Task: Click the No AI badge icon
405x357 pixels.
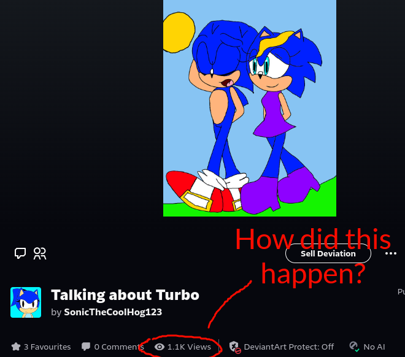Action: (354, 347)
